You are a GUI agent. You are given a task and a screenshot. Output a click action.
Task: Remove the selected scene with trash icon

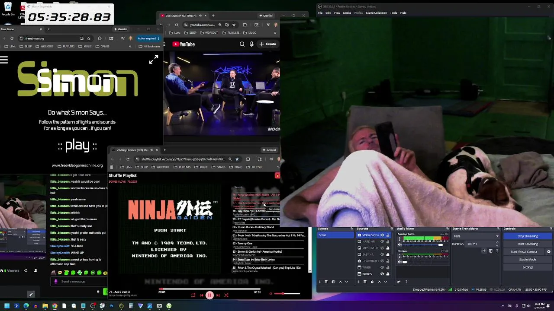(326, 282)
